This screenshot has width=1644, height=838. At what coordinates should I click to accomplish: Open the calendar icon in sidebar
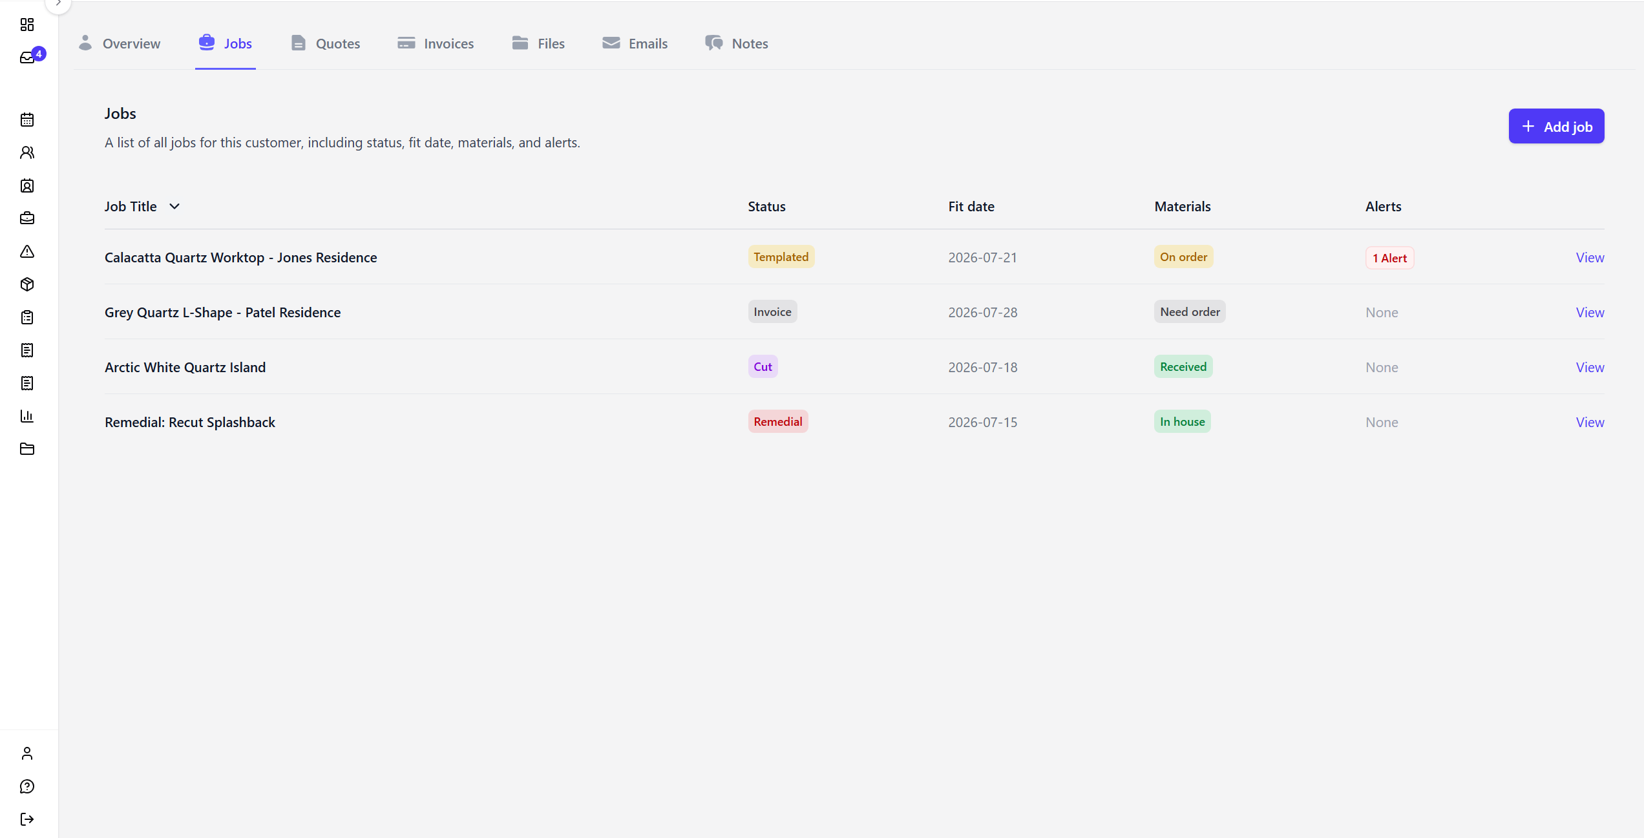(27, 120)
